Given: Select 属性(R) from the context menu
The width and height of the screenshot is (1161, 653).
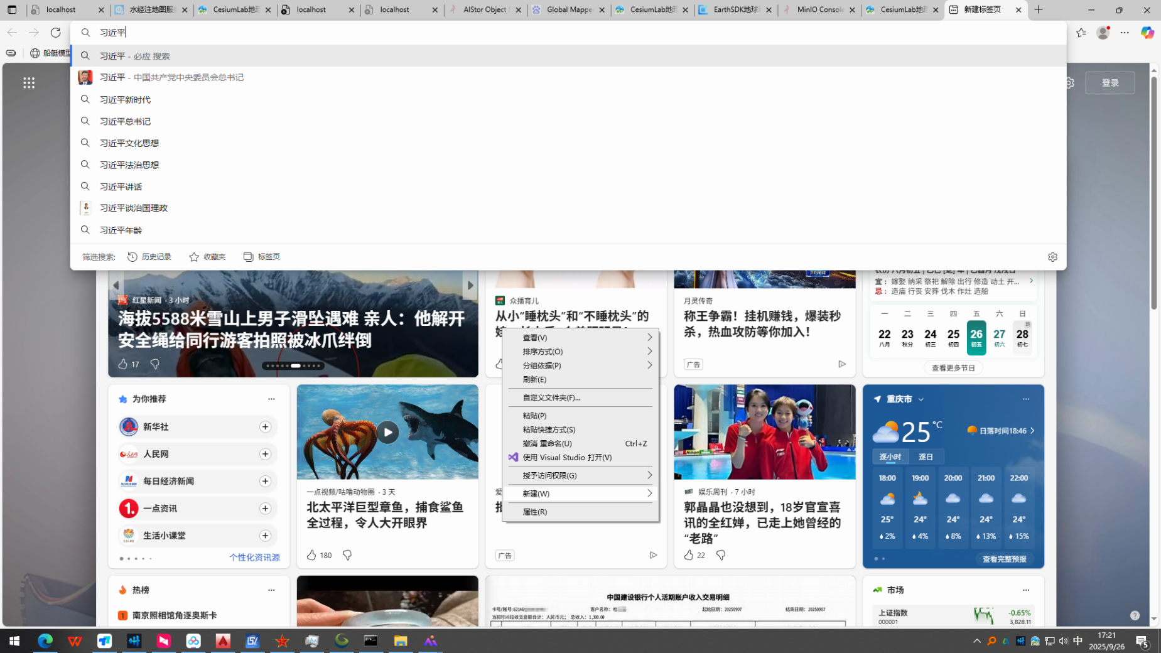Looking at the screenshot, I should click(535, 512).
